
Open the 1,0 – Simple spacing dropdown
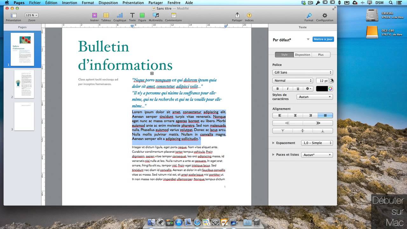(x=317, y=143)
